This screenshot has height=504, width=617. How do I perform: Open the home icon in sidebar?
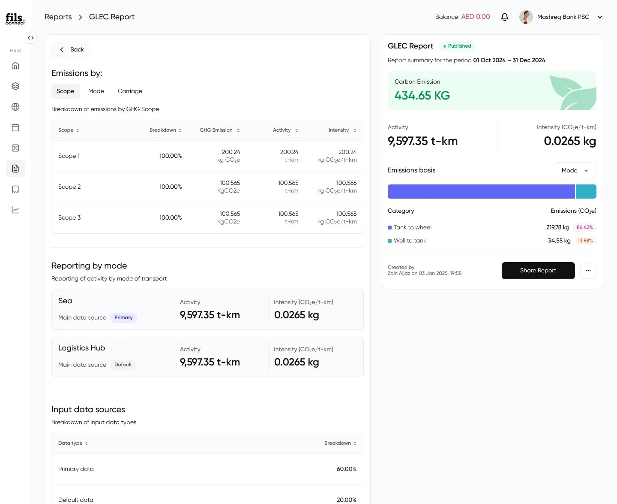pos(15,66)
